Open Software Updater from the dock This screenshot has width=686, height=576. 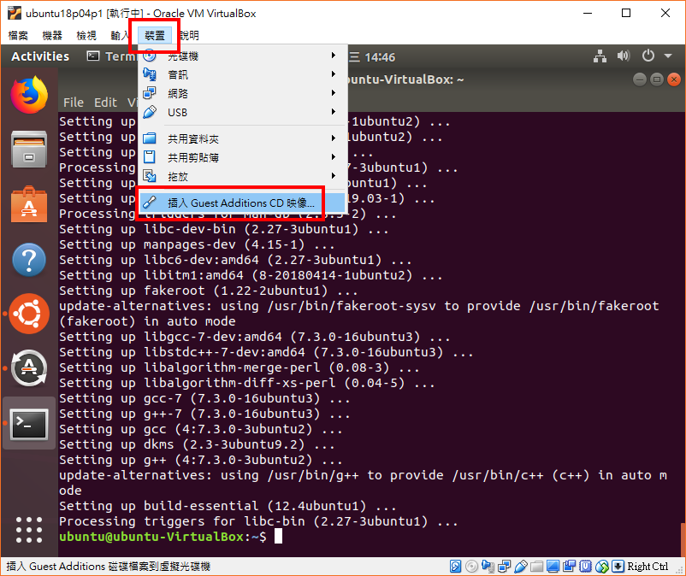point(29,368)
